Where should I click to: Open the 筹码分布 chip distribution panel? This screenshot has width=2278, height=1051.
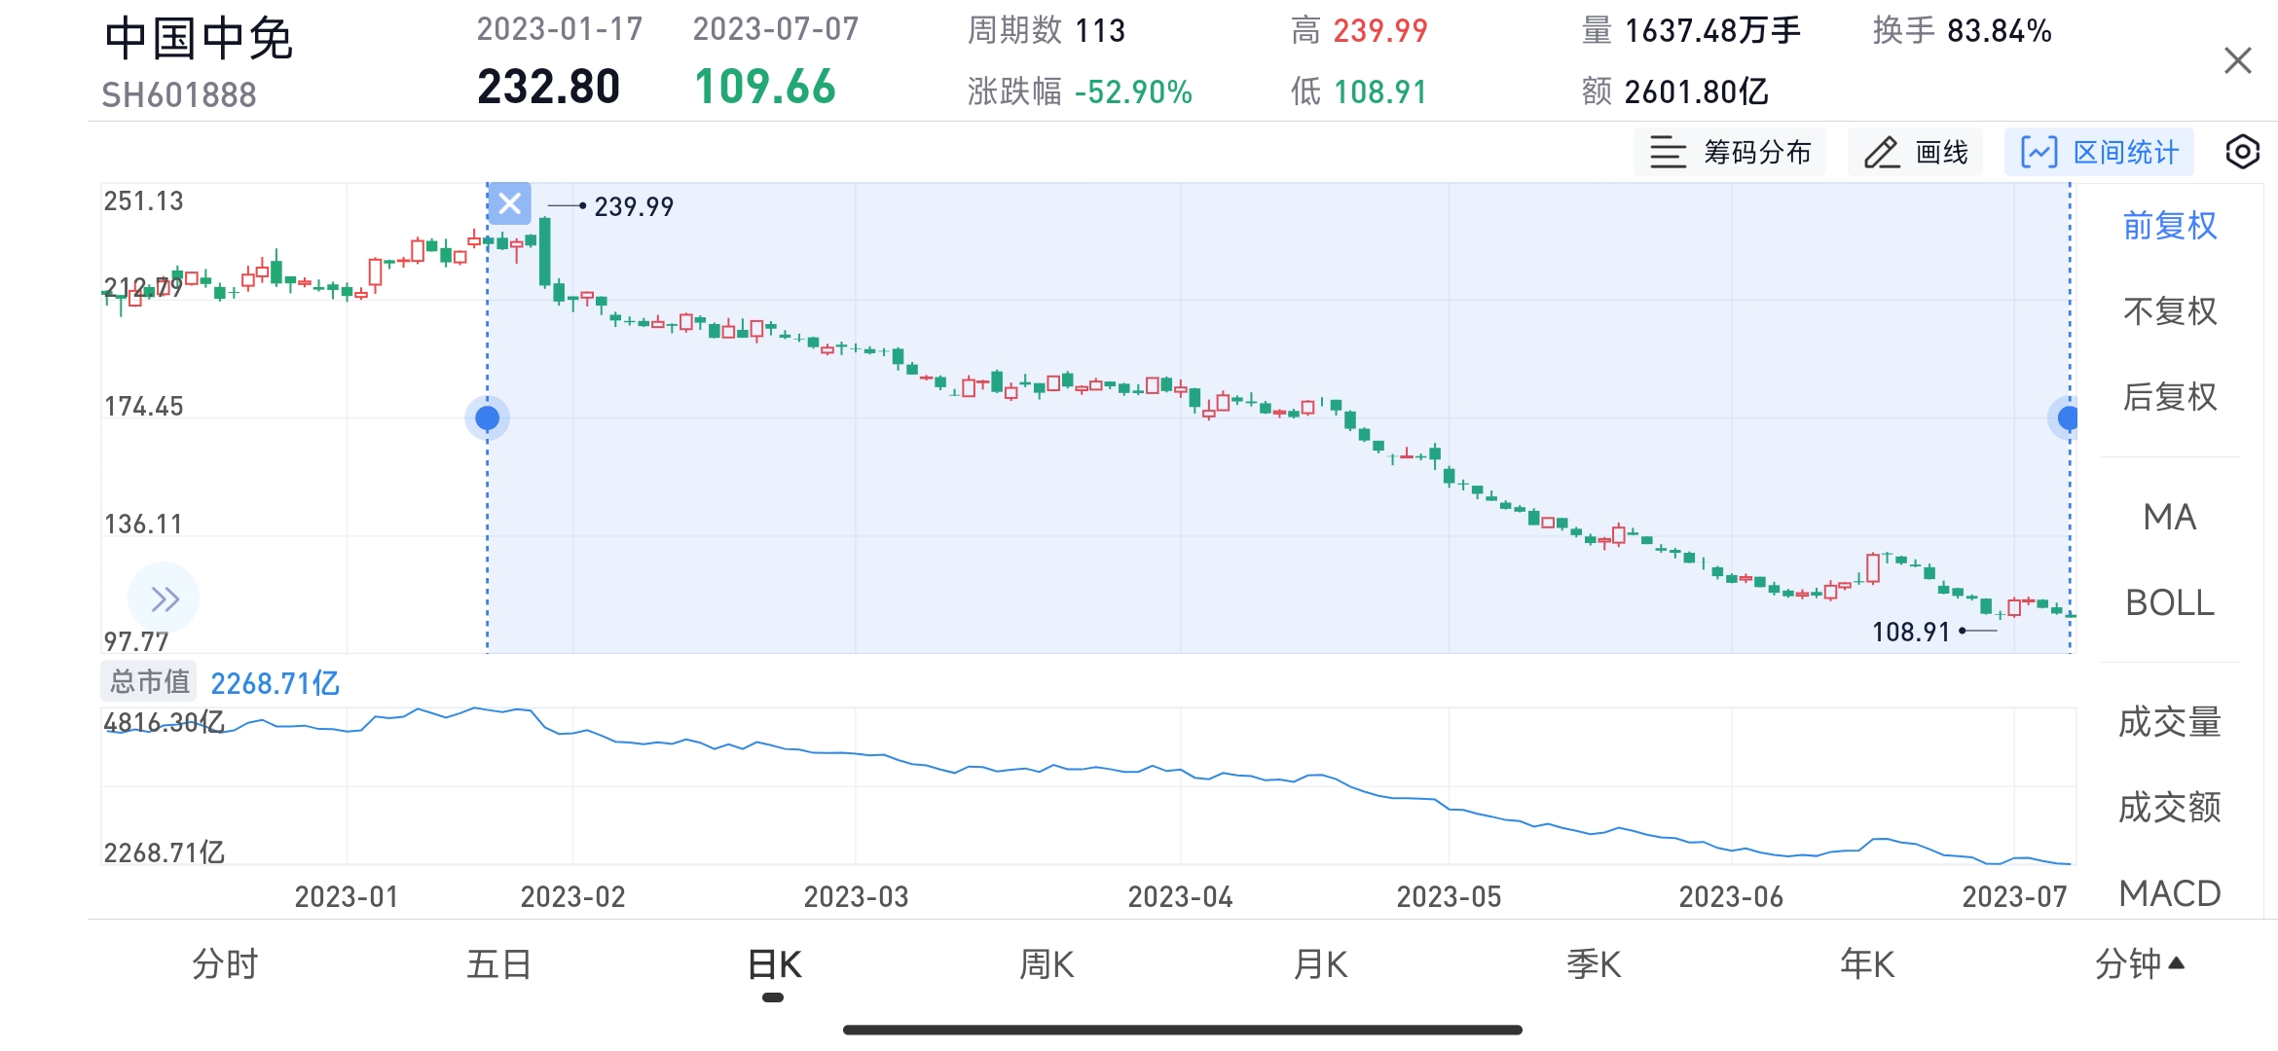[1730, 153]
